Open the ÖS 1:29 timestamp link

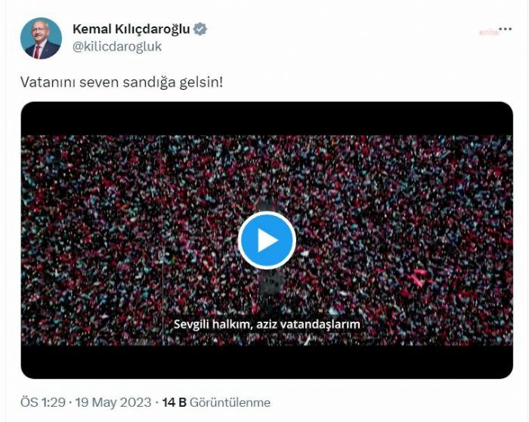tap(43, 402)
